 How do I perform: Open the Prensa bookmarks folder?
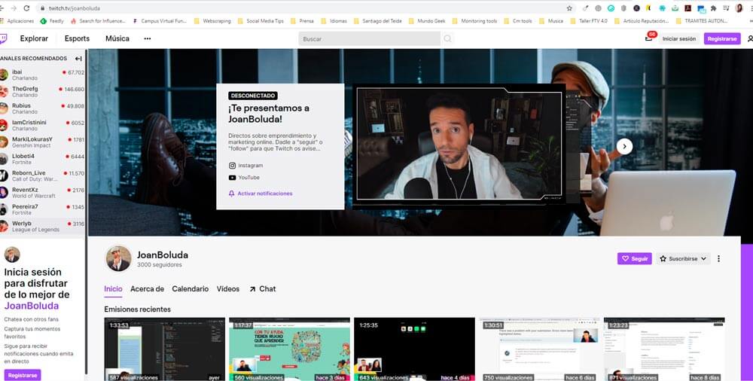click(302, 21)
